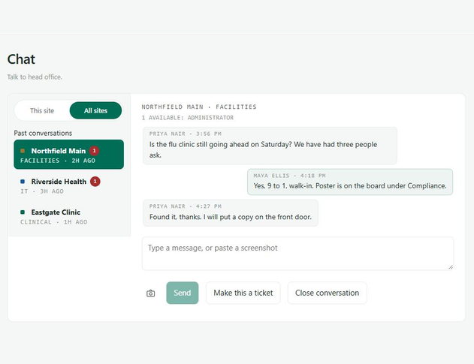This screenshot has width=474, height=364.
Task: Switch to the This site filter
Action: pos(42,110)
